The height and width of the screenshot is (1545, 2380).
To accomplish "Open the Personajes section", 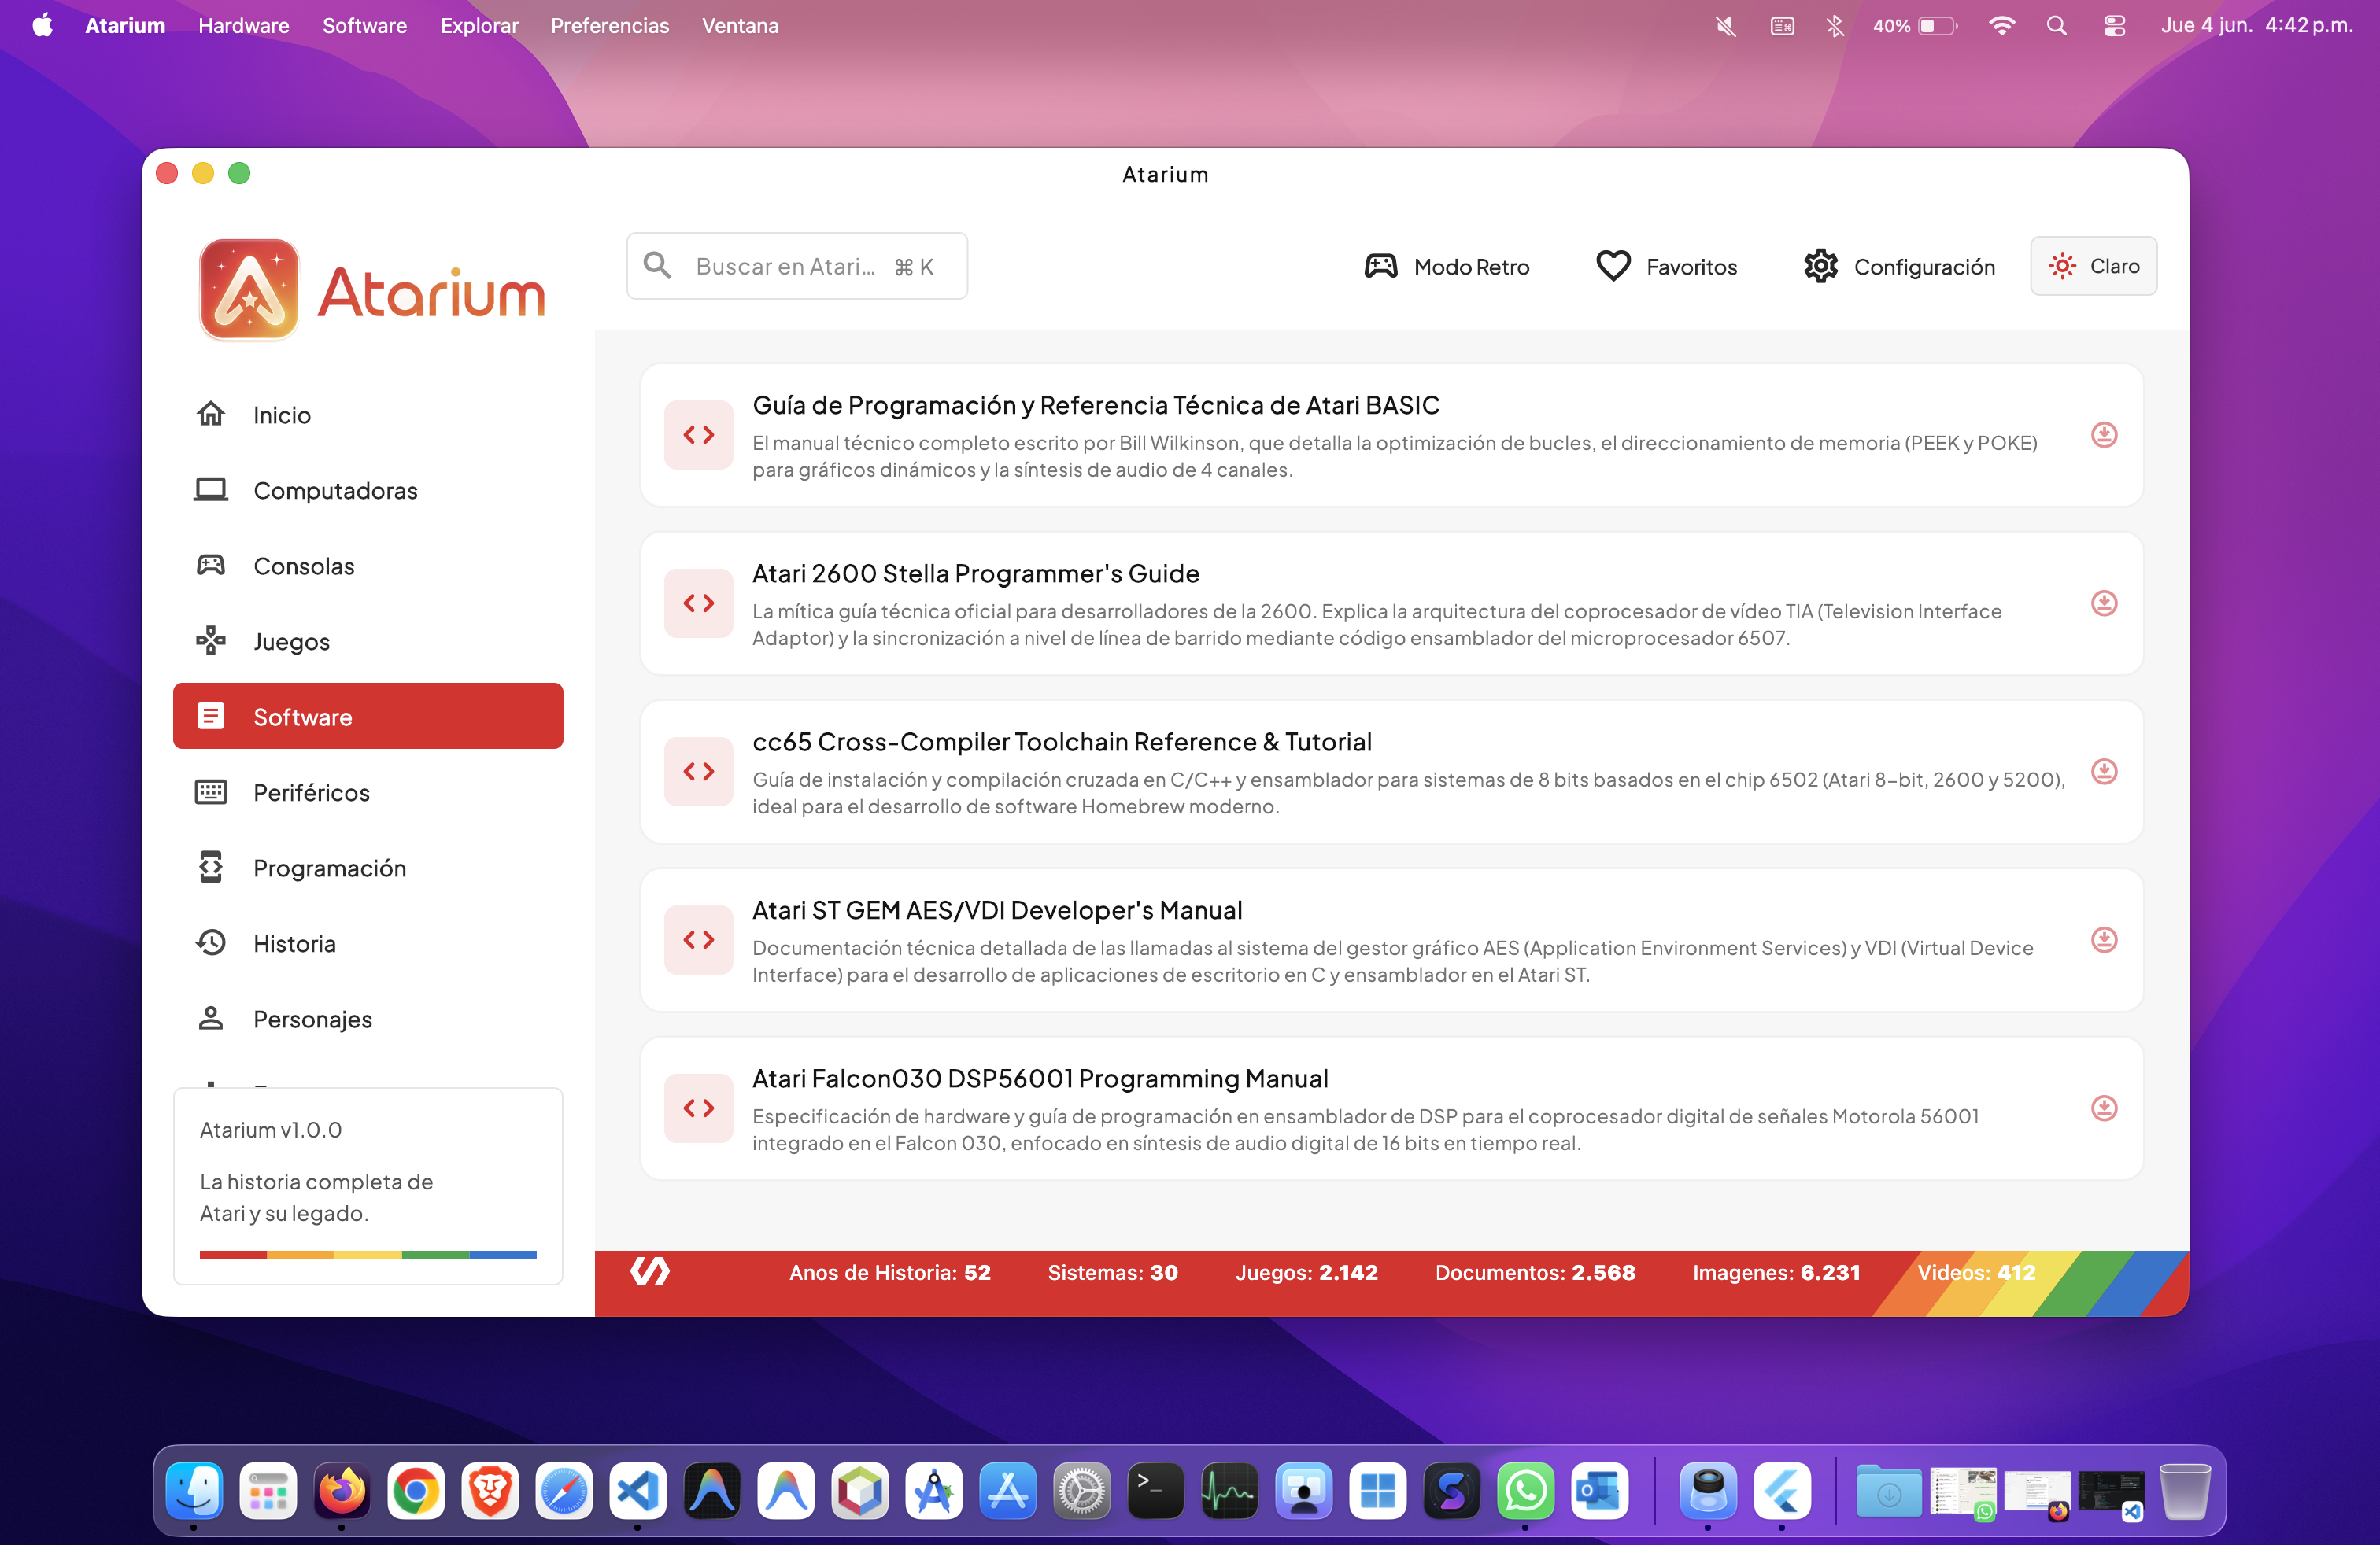I will (x=368, y=1019).
